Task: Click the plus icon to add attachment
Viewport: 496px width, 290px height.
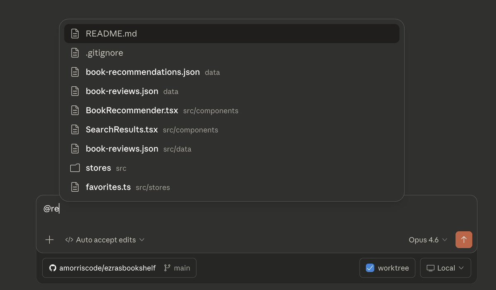Action: (x=49, y=240)
